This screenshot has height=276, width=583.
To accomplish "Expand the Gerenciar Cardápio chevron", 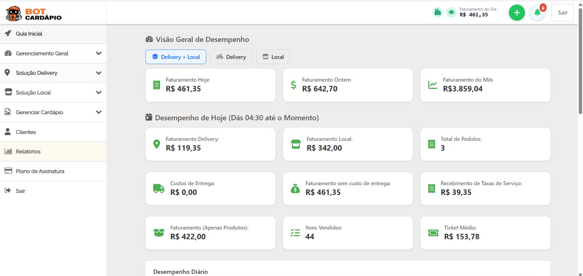I will pos(98,112).
